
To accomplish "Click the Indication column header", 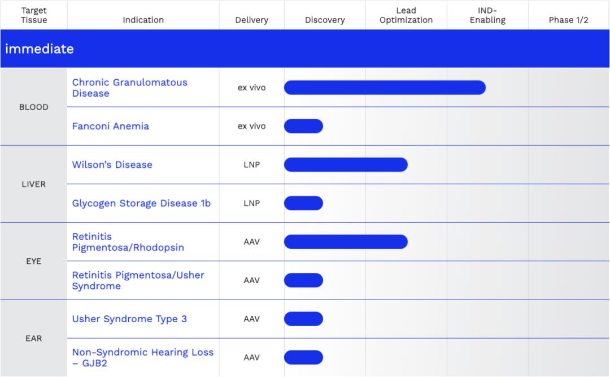I will (x=143, y=20).
